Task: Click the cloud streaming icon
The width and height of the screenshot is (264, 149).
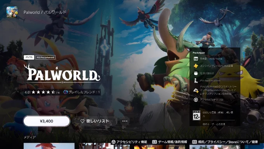Action: 196,90
